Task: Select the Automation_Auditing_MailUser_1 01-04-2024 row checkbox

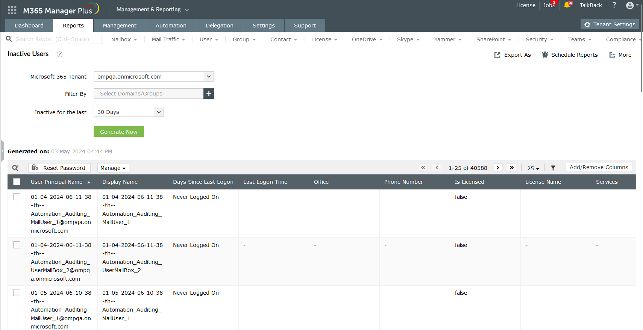Action: (x=17, y=197)
